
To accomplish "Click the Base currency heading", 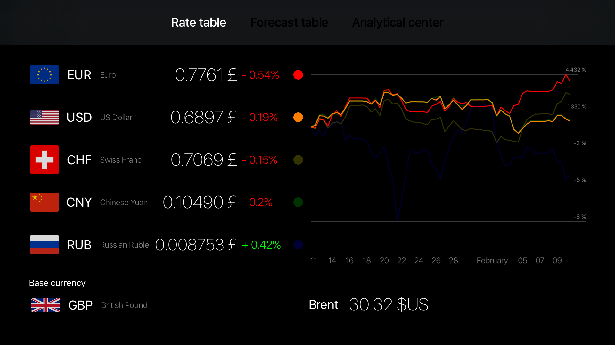I will [57, 283].
